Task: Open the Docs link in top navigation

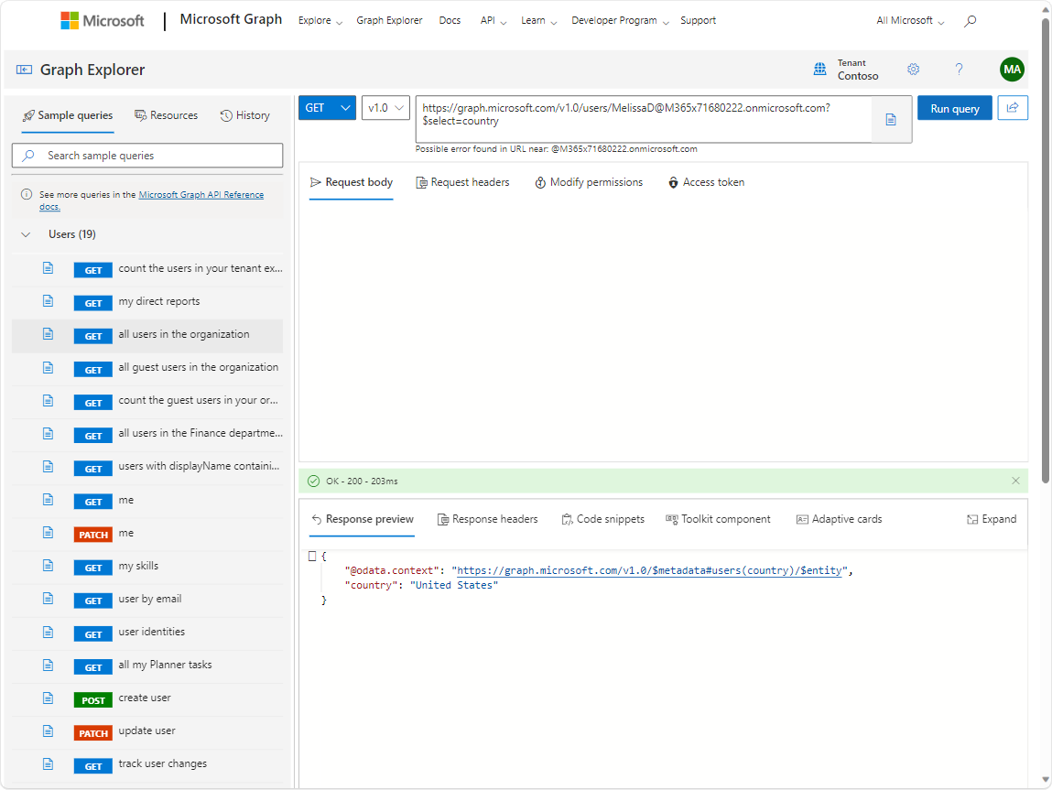Action: click(450, 21)
